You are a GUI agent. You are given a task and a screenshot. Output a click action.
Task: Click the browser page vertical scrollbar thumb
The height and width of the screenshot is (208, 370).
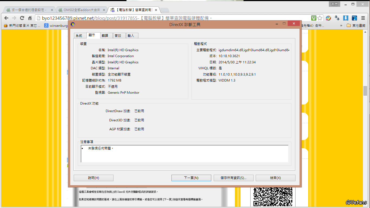pyautogui.click(x=365, y=91)
